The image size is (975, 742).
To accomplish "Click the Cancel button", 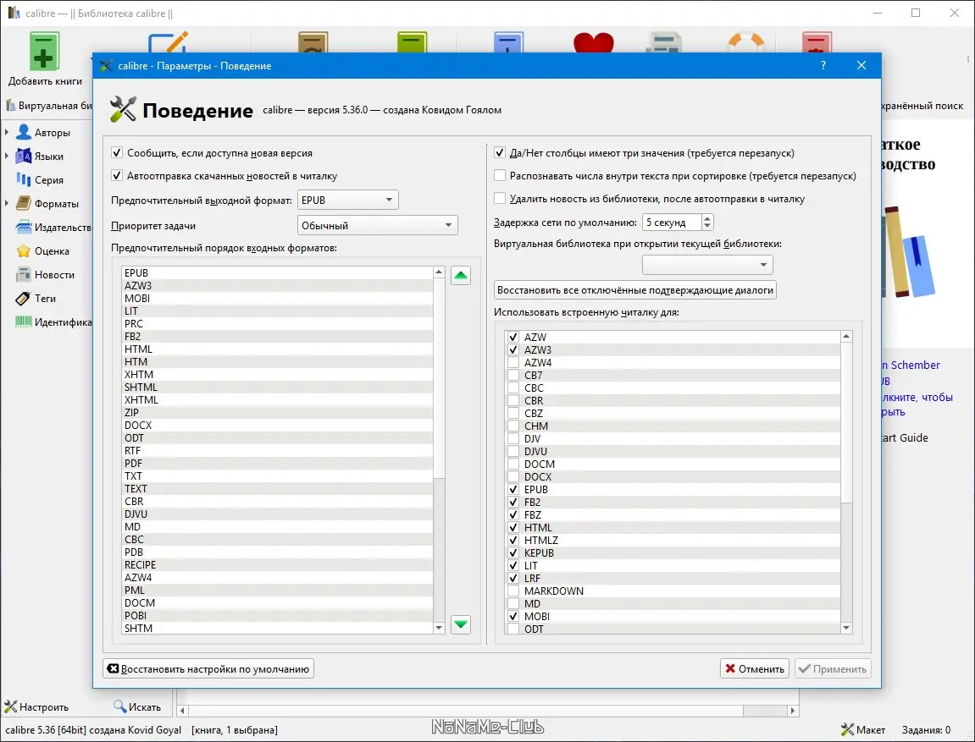I will pos(754,668).
